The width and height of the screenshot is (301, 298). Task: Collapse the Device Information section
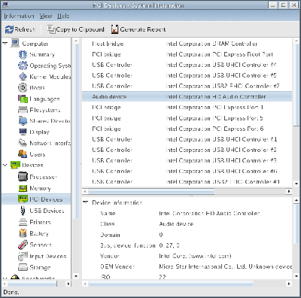[x=86, y=202]
